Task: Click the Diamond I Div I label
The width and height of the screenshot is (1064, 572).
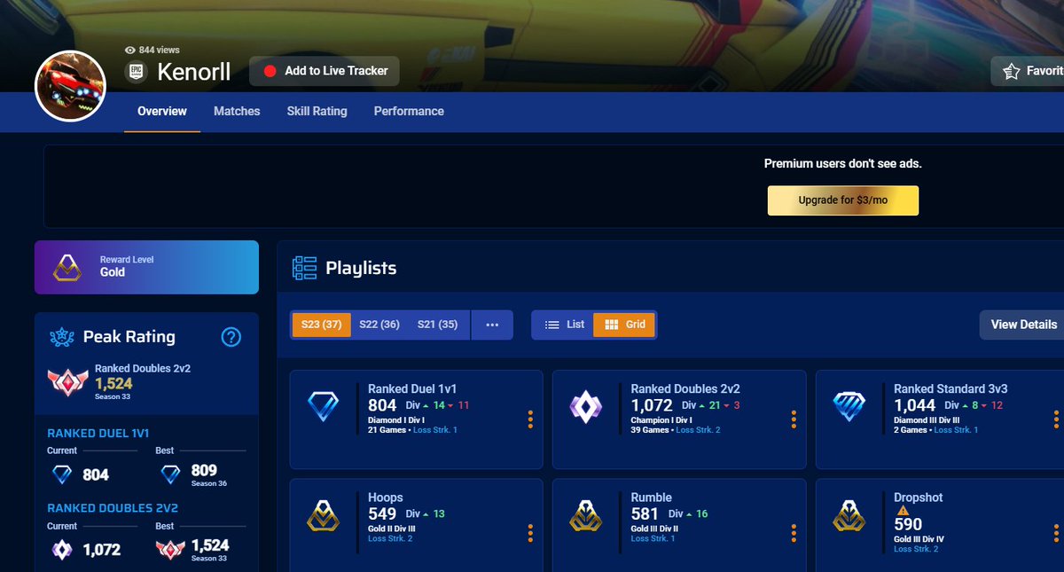Action: click(396, 419)
